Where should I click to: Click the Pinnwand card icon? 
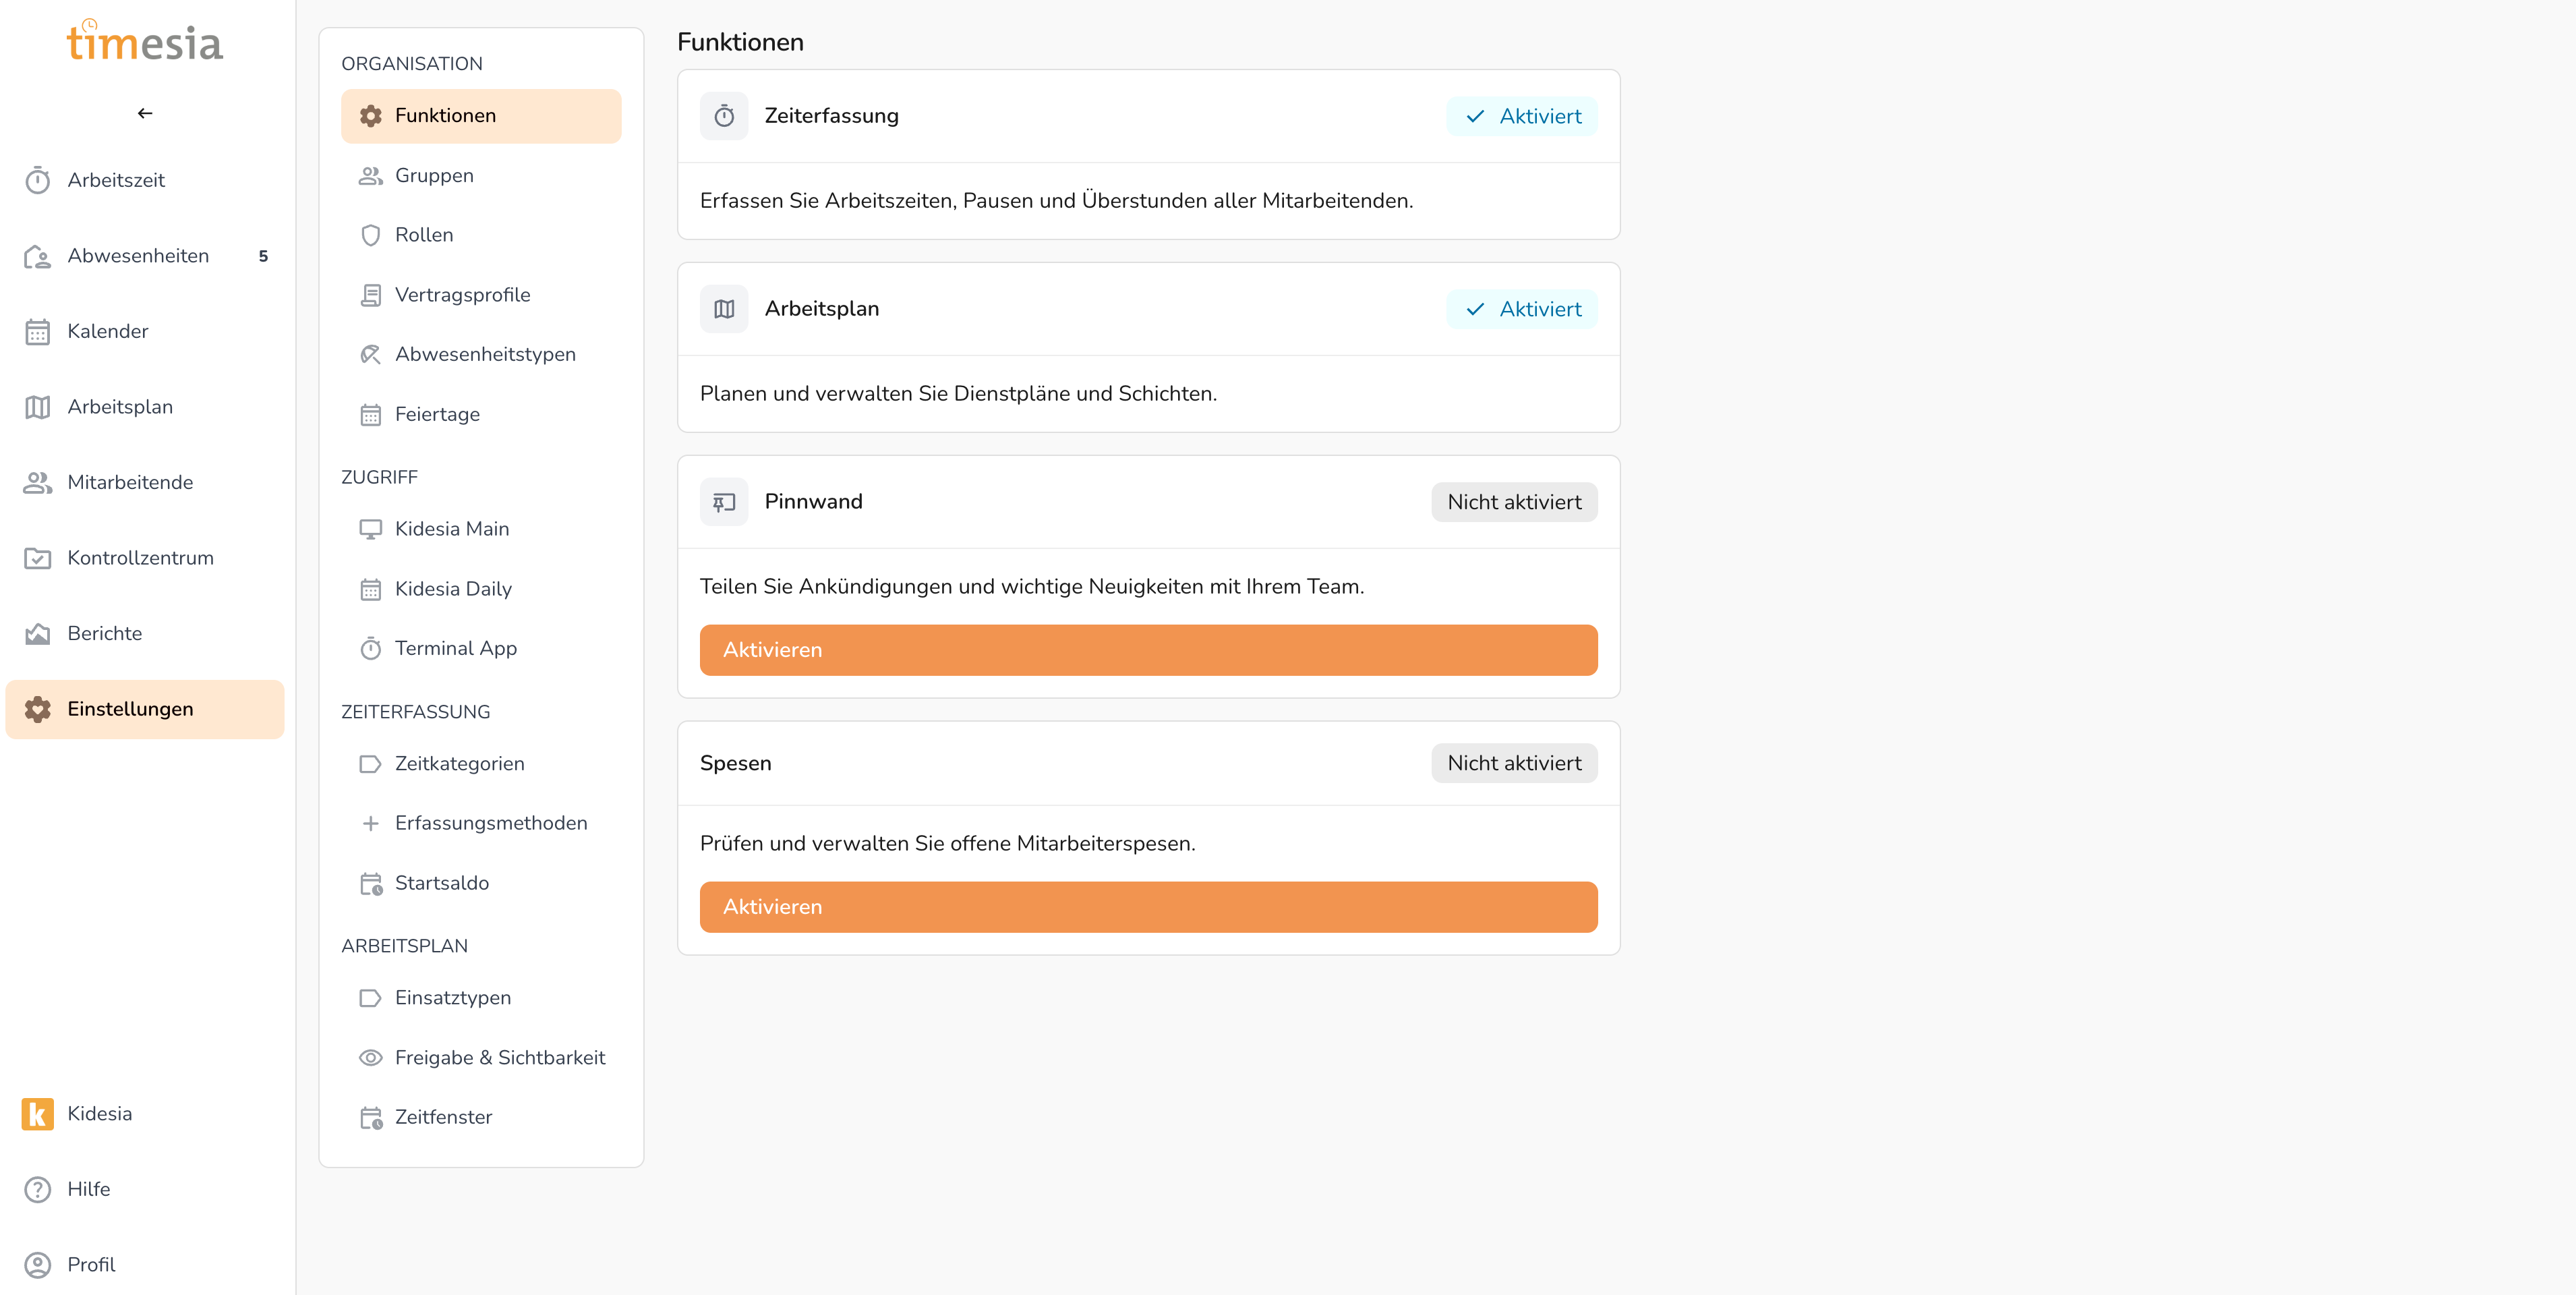tap(724, 502)
